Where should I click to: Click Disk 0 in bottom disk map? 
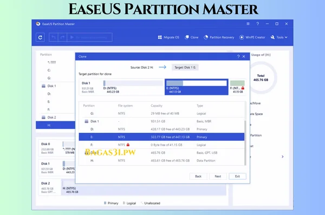click(50, 148)
